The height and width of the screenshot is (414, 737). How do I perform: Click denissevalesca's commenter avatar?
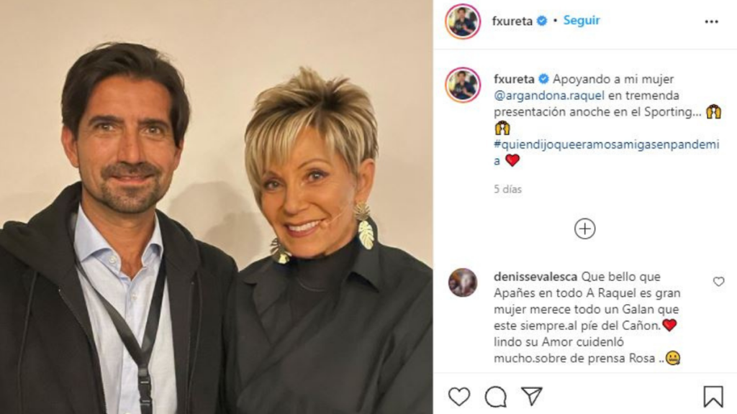point(463,282)
